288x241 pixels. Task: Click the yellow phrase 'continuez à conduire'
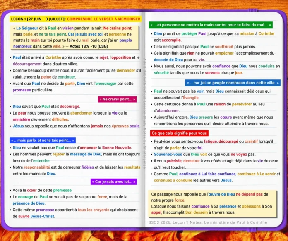point(173,180)
